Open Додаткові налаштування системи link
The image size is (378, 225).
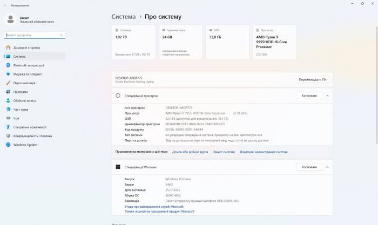(264, 152)
